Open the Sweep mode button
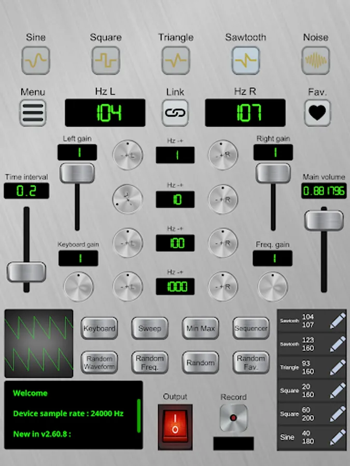 [150, 328]
